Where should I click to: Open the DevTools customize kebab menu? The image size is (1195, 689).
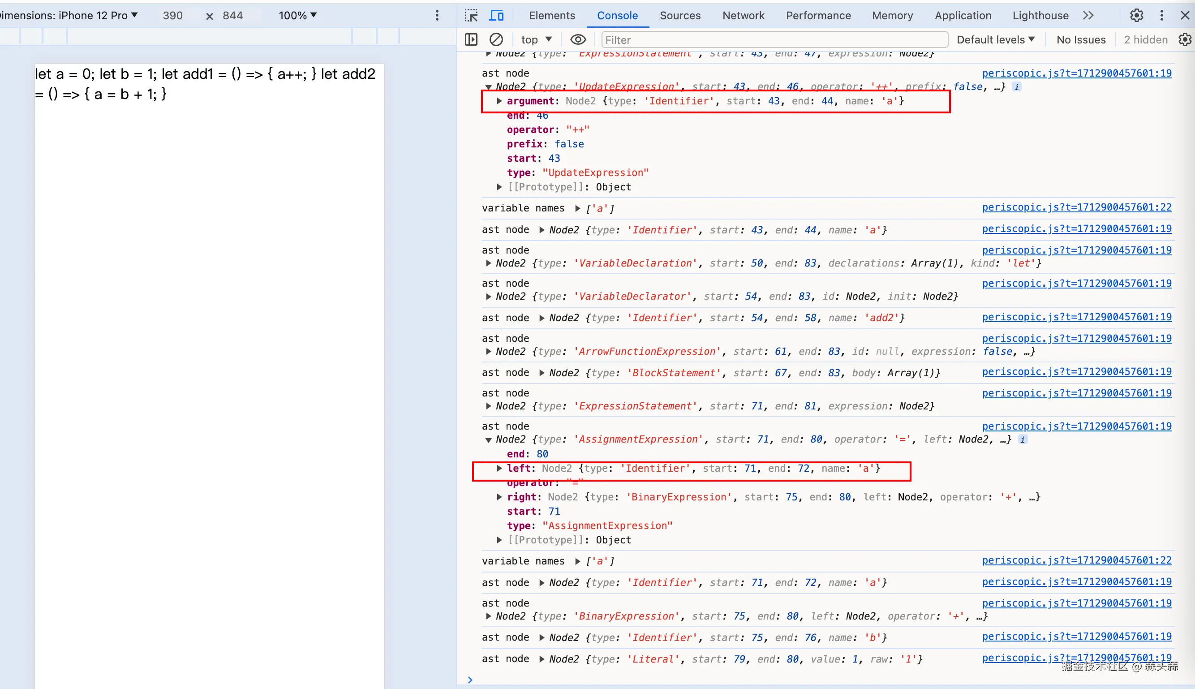pyautogui.click(x=1161, y=16)
